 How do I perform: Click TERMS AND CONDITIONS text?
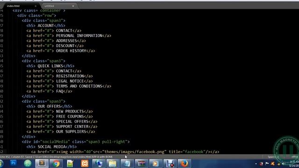click(79, 86)
